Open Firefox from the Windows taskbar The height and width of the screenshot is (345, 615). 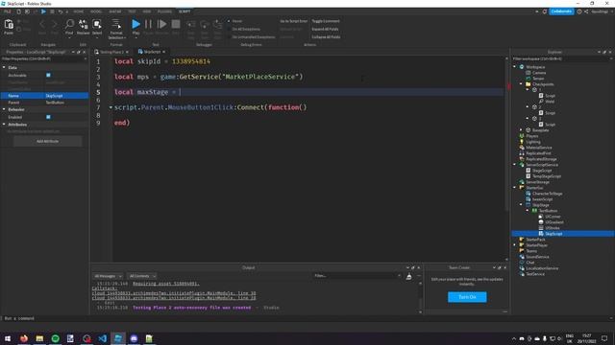pyautogui.click(x=24, y=338)
